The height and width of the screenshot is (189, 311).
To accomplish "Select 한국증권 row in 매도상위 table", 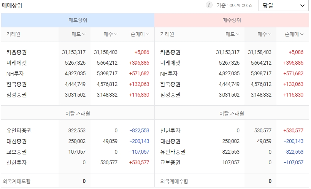I will pyautogui.click(x=78, y=84).
